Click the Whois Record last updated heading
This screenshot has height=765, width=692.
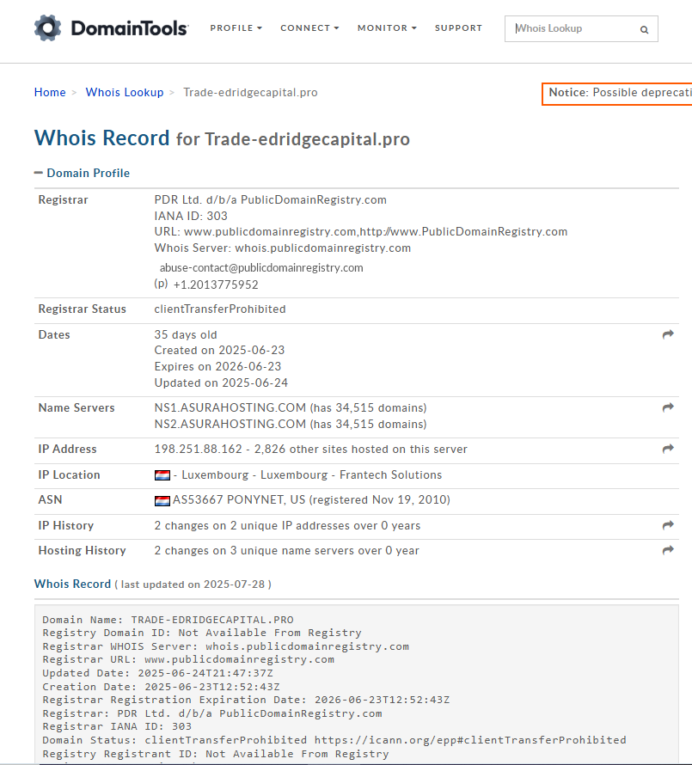(x=153, y=584)
